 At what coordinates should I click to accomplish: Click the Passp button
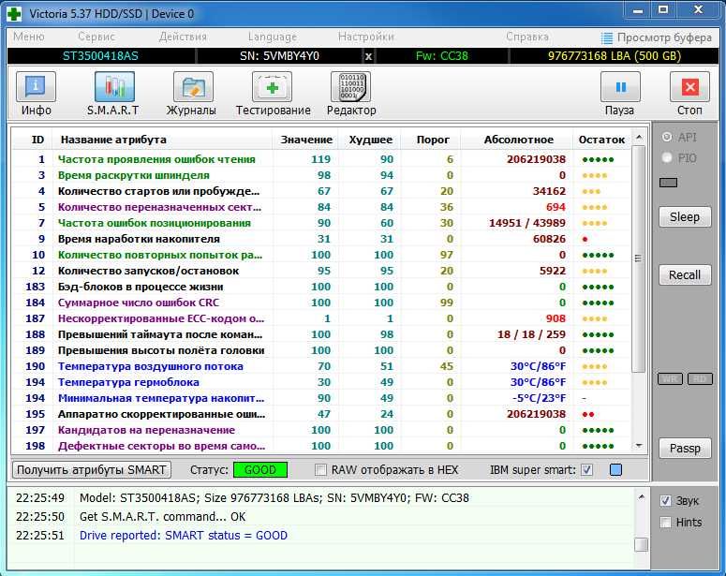tap(684, 449)
